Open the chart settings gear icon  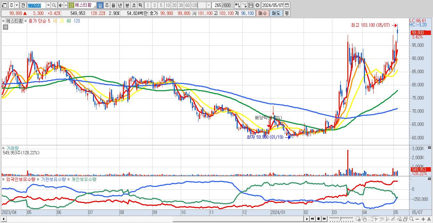click(257, 5)
